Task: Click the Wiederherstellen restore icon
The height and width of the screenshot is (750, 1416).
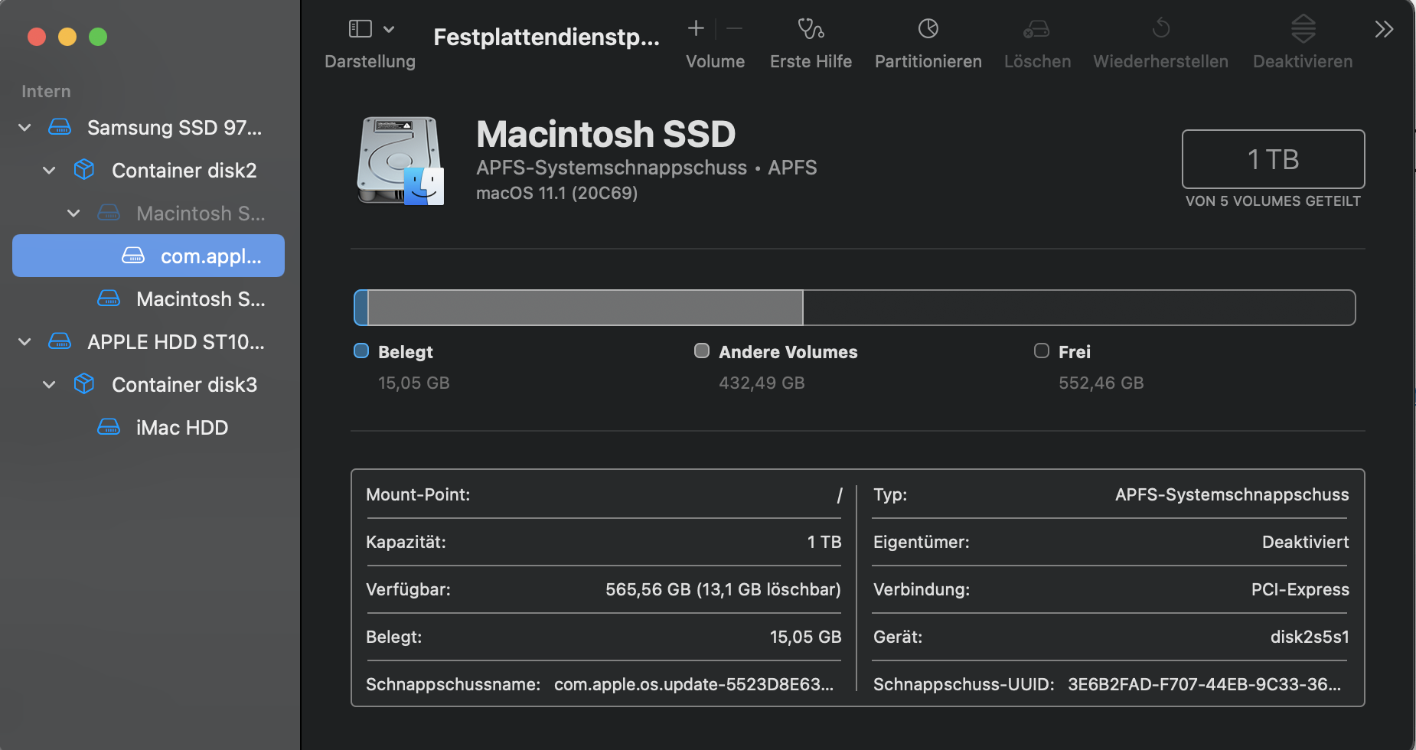Action: [x=1160, y=29]
